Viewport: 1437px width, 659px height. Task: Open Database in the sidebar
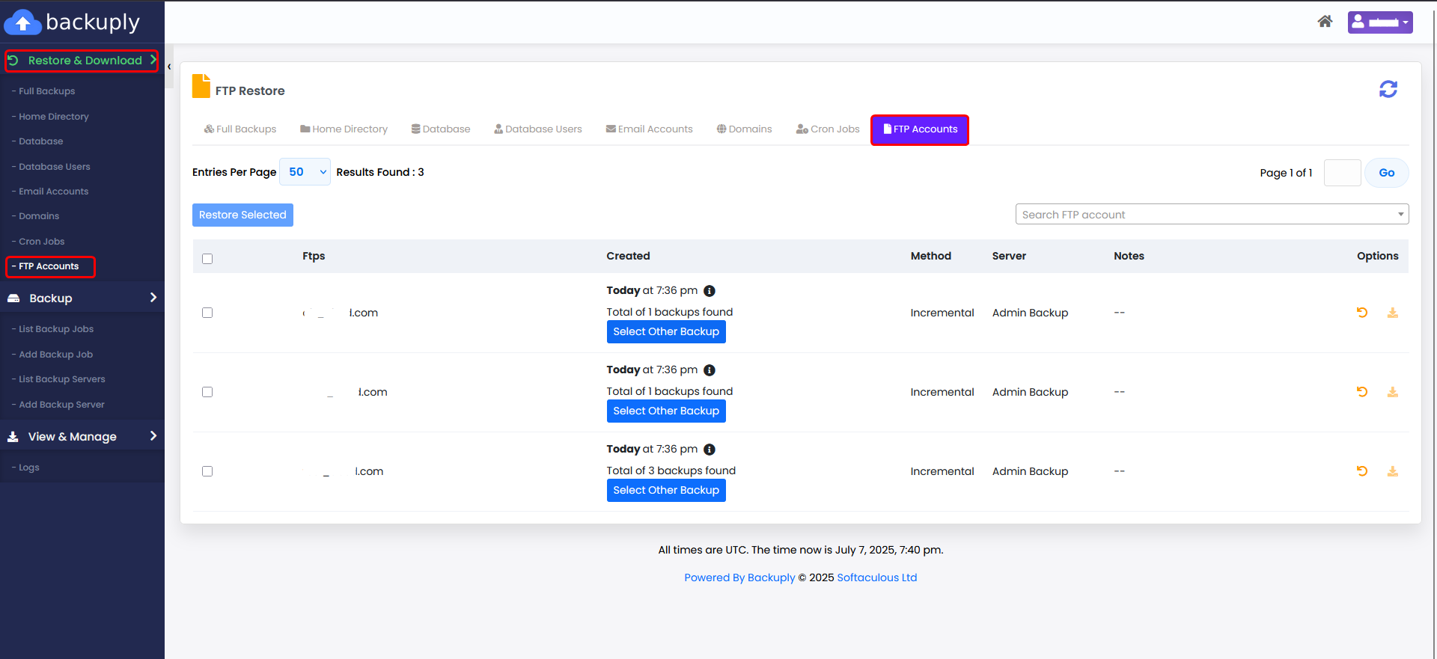click(40, 141)
